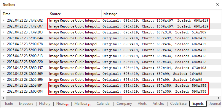This screenshot has width=222, height=108.
Task: Sort log by Source column header
Action: [x=75, y=14]
